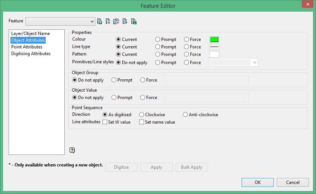
Task: Click the delete feature icon with red X
Action: pos(108,21)
